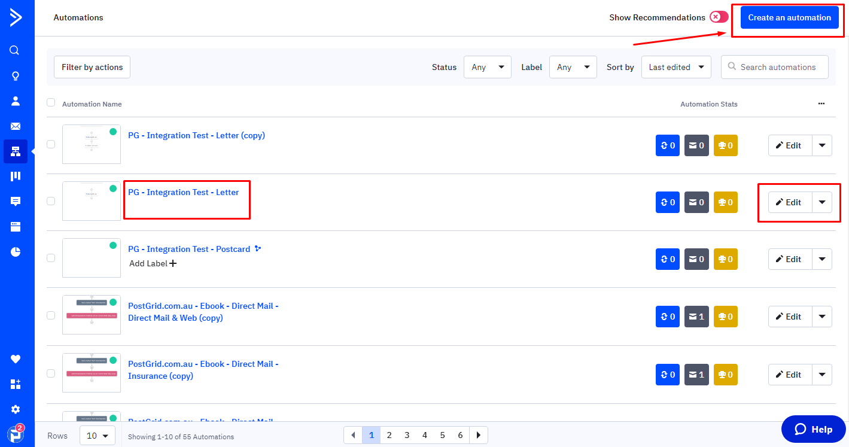Open Conversations chat icon in sidebar
Viewport: 849px width, 447px height.
point(16,202)
